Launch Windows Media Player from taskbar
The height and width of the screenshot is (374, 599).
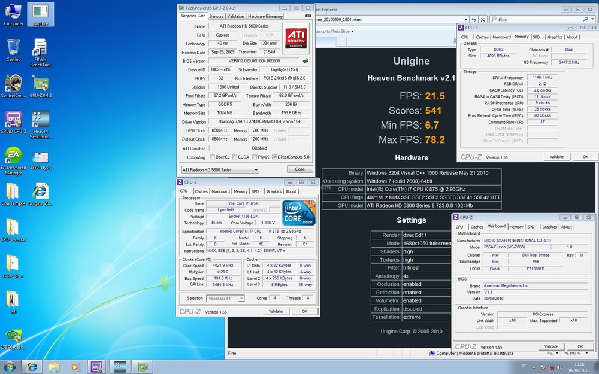75,367
